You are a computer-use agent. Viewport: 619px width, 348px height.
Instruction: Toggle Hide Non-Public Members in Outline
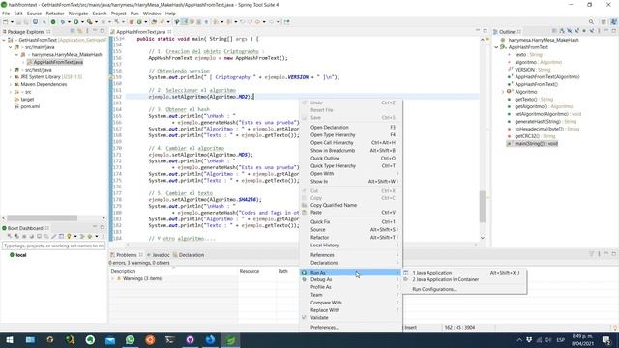pyautogui.click(x=584, y=31)
